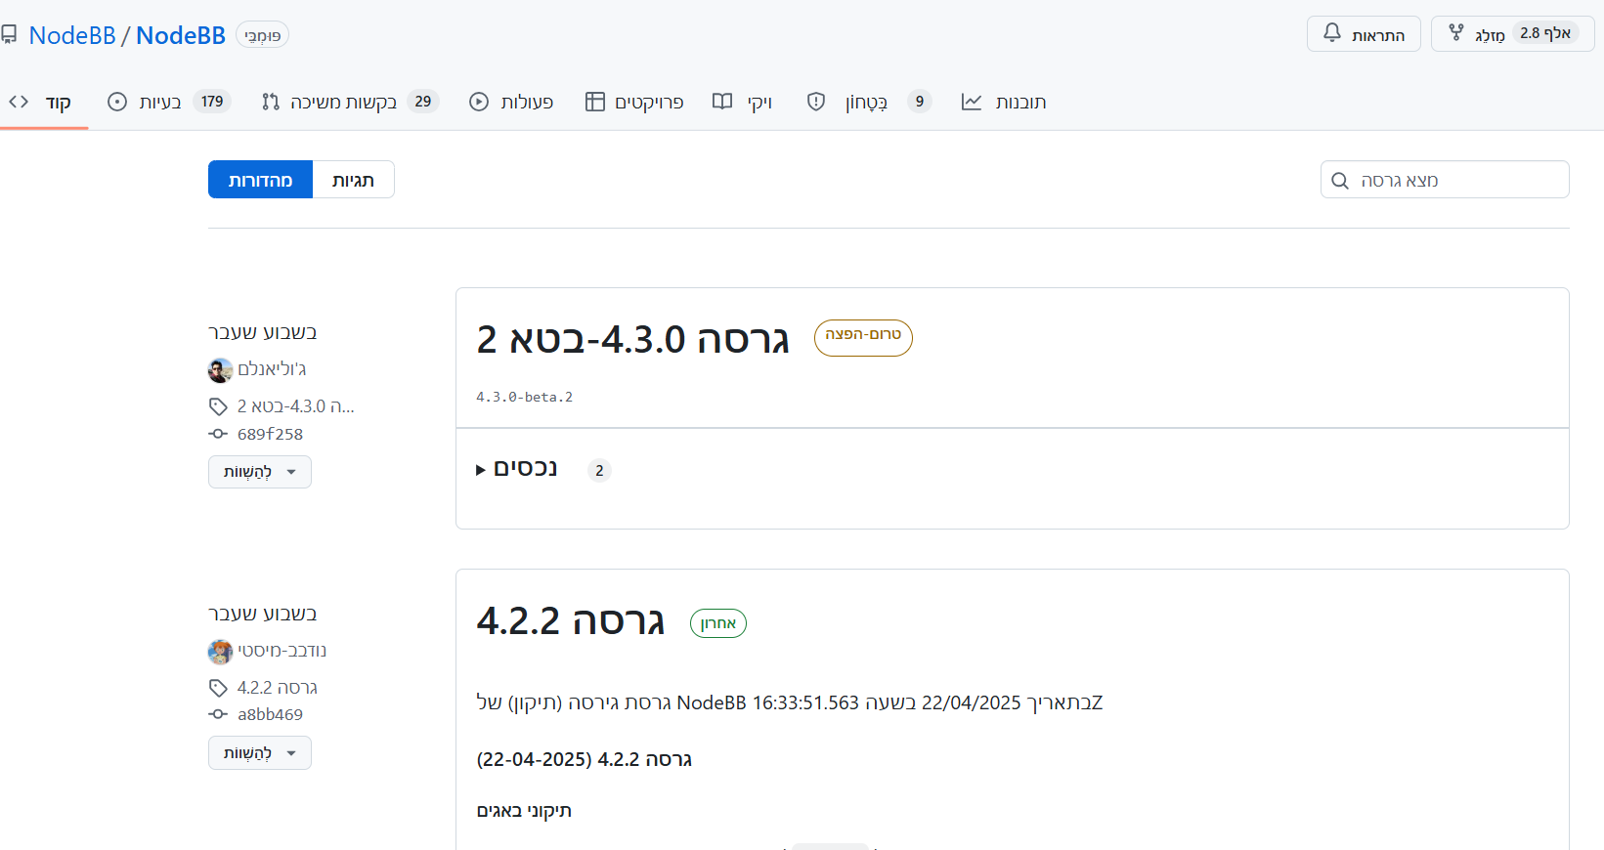
Task: Open להשוות dropdown for 4.3.0 beta release
Action: [x=260, y=472]
